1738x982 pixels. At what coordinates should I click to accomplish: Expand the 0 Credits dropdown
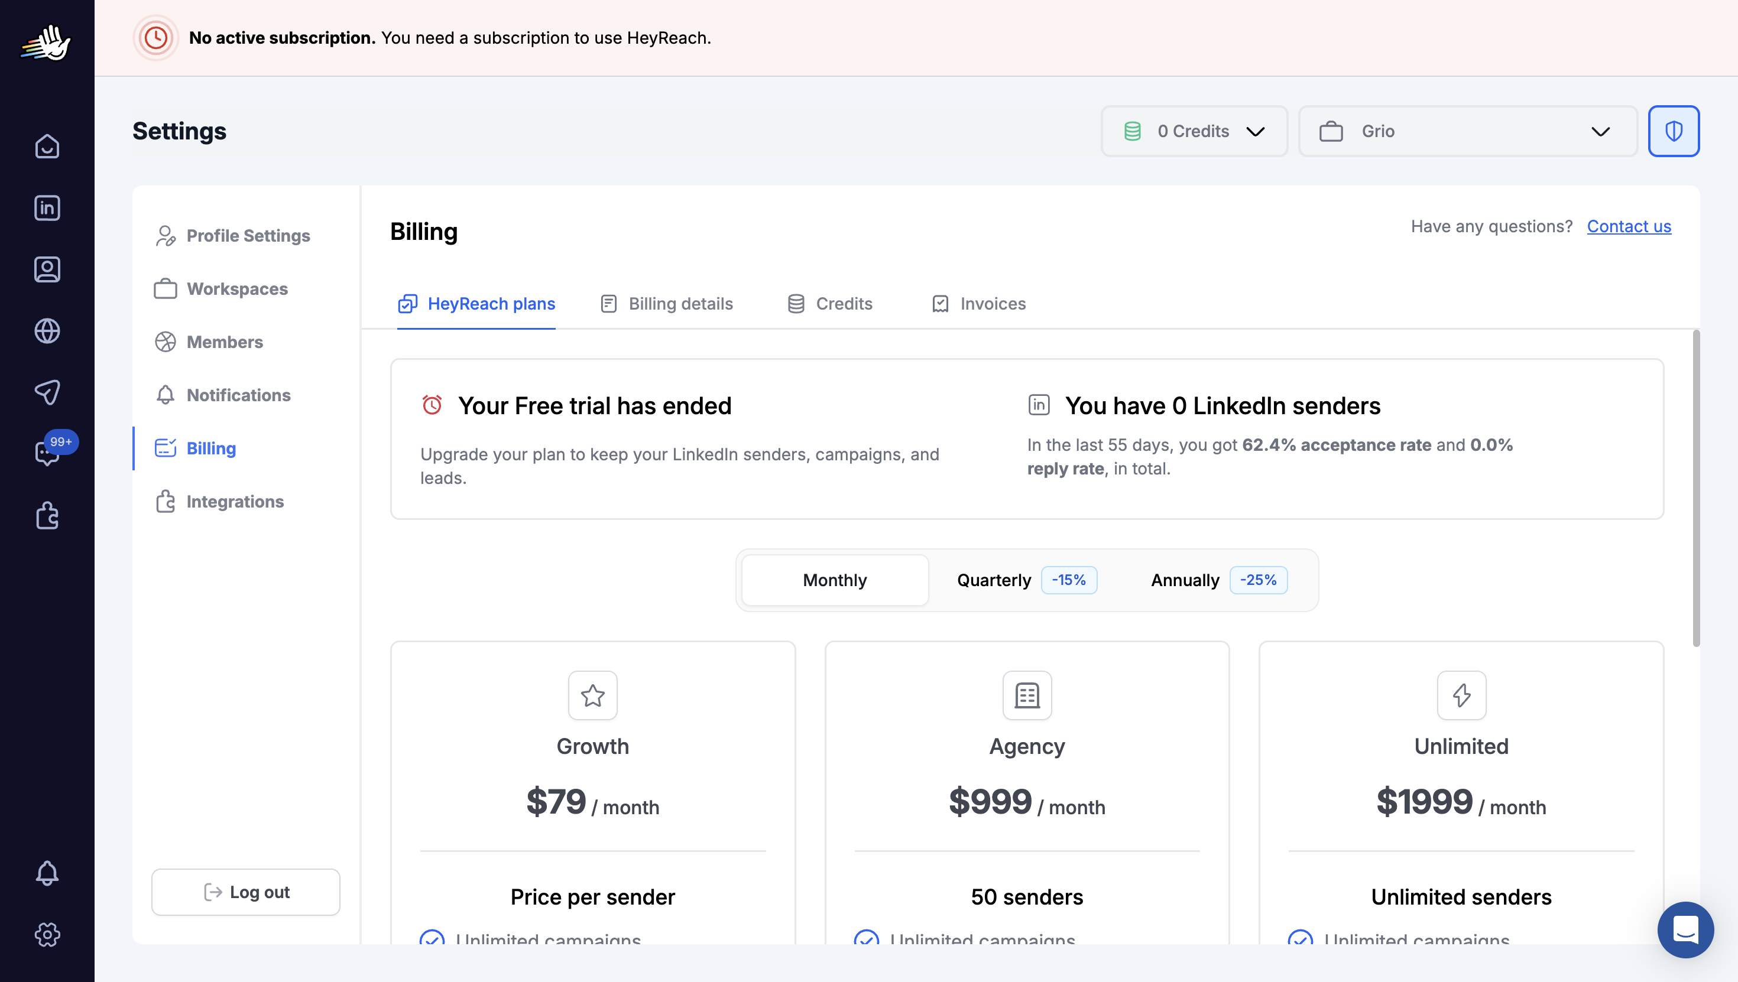click(x=1194, y=131)
